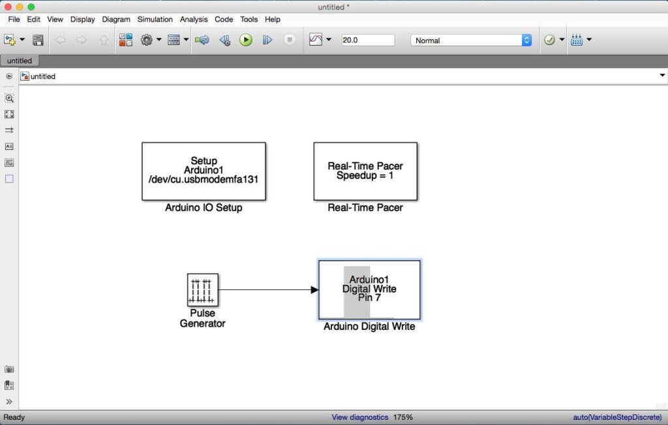Click the Save model icon

(37, 40)
